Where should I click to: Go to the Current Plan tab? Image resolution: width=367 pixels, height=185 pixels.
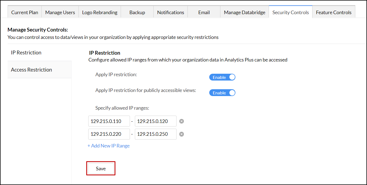coord(25,12)
